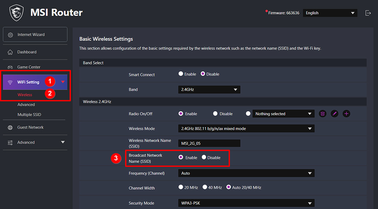
Task: Click the Channel Width label
Action: point(141,188)
